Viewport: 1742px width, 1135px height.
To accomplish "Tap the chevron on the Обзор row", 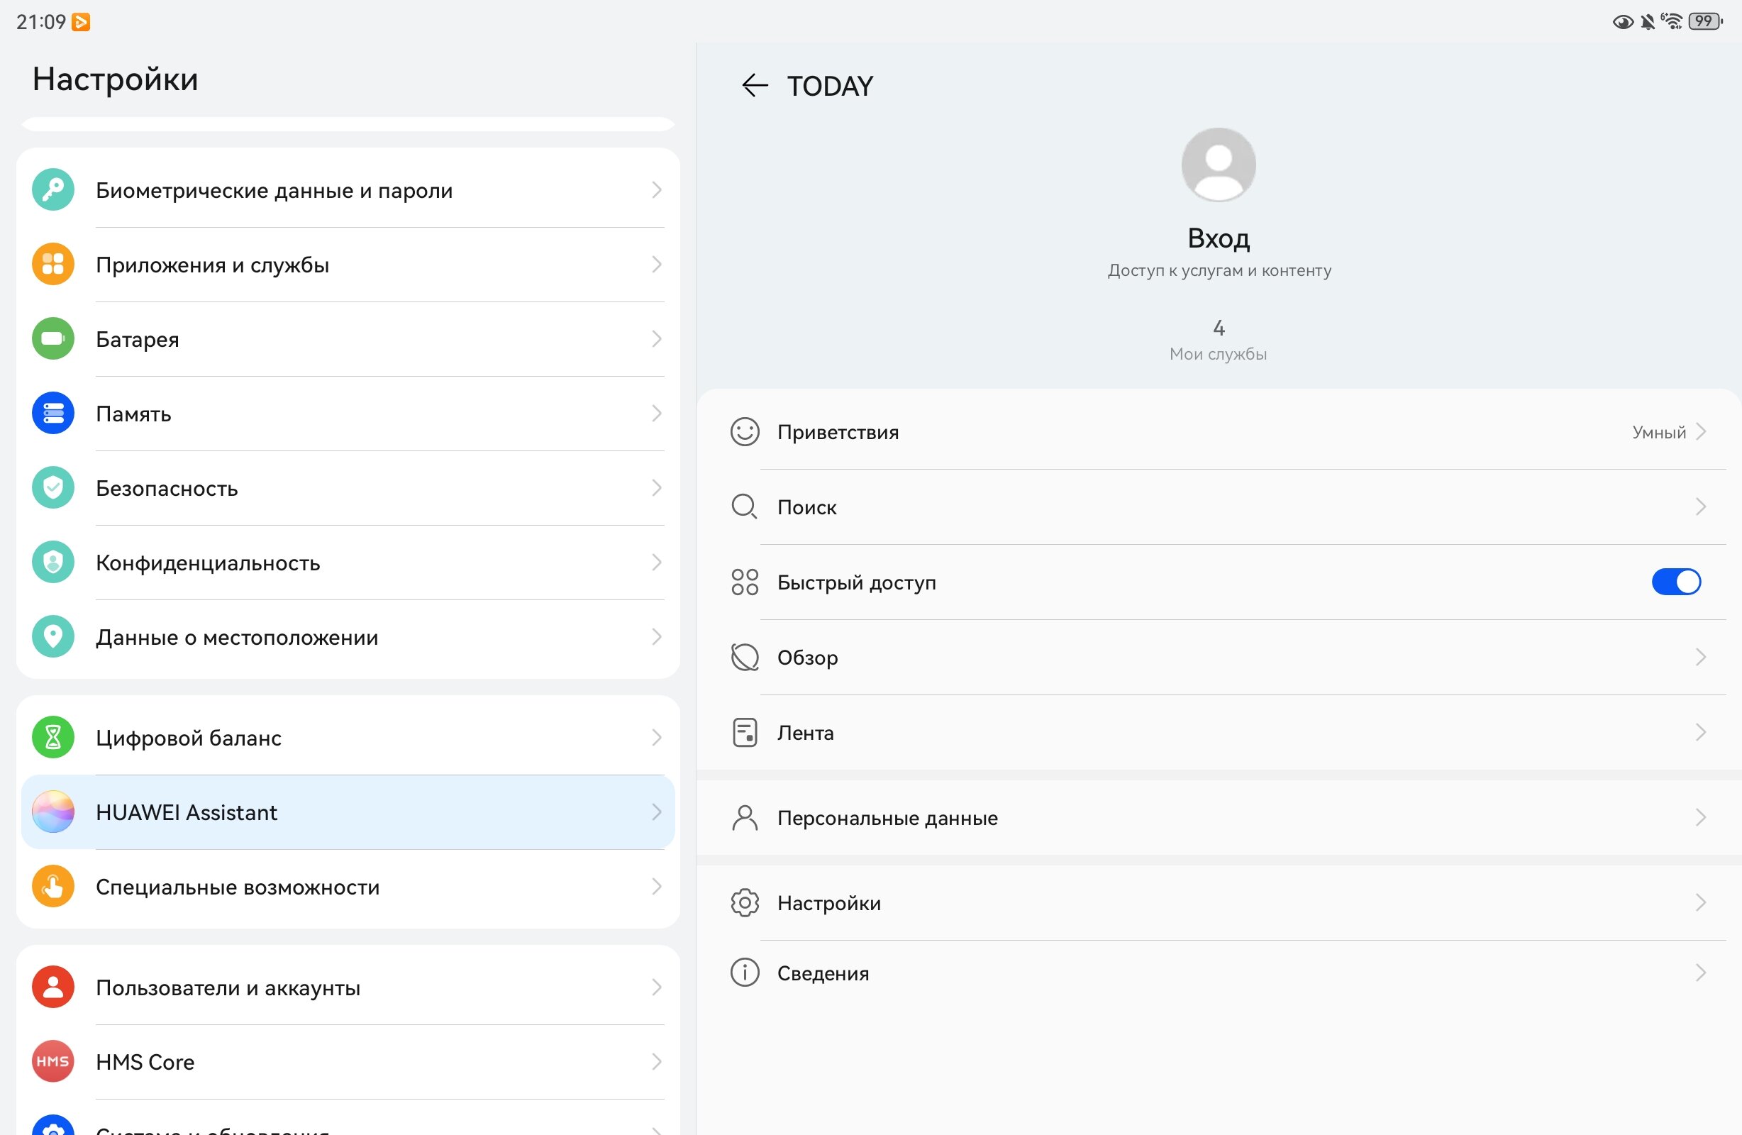I will tap(1700, 657).
